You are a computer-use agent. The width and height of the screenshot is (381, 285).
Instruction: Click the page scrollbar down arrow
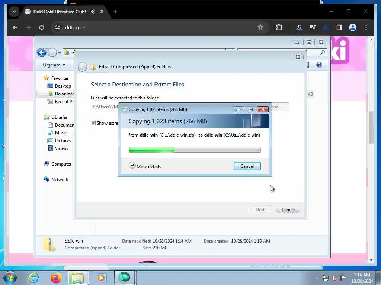point(371,260)
